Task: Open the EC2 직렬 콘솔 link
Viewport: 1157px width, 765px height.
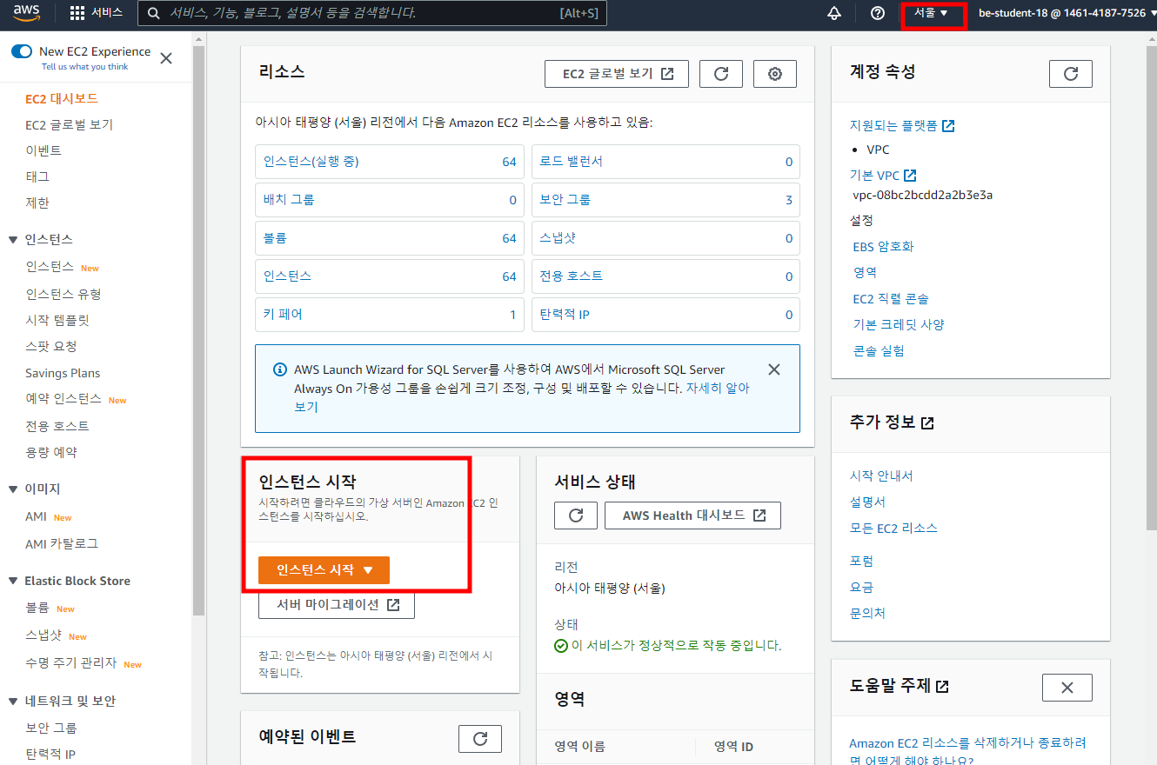Action: coord(890,298)
